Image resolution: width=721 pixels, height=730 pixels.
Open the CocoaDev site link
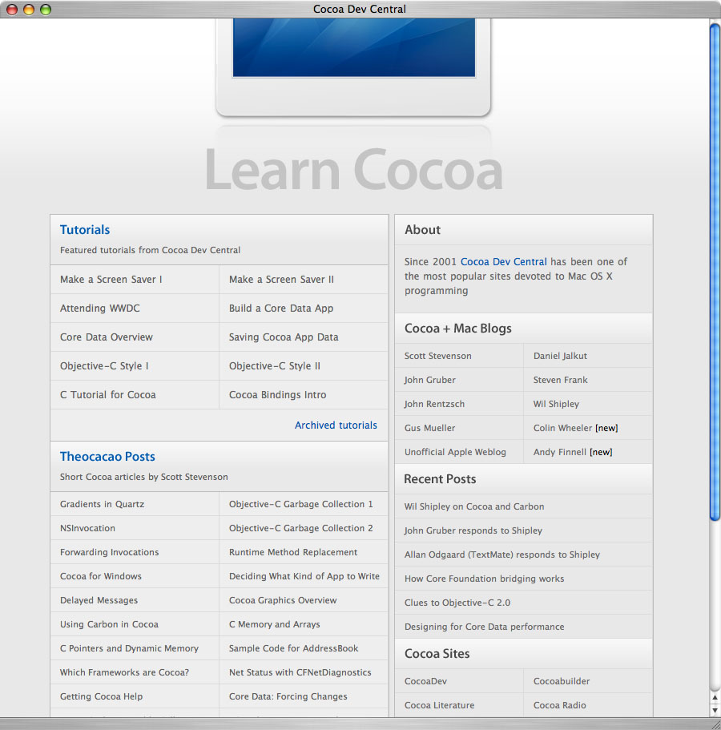(425, 682)
